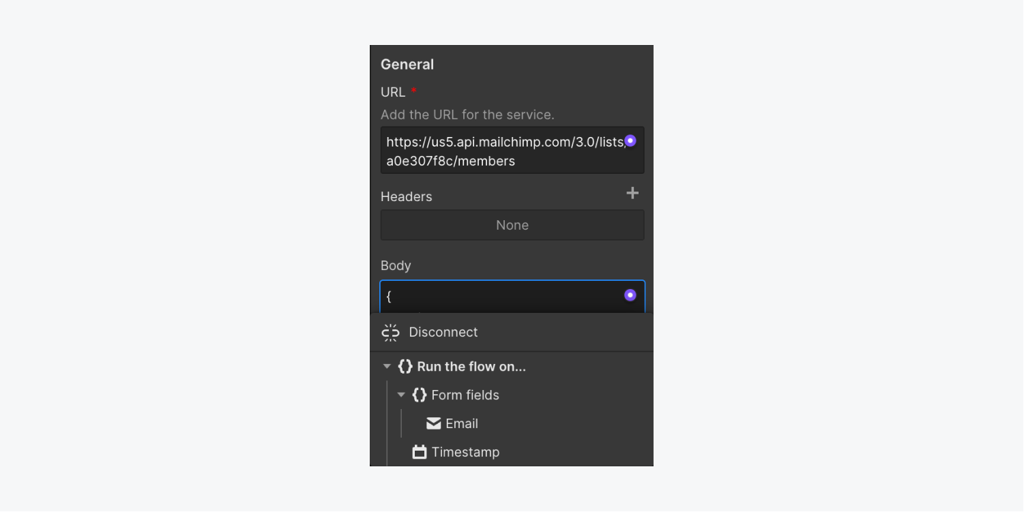Click inside the URL input field
The height and width of the screenshot is (512, 1024).
512,151
